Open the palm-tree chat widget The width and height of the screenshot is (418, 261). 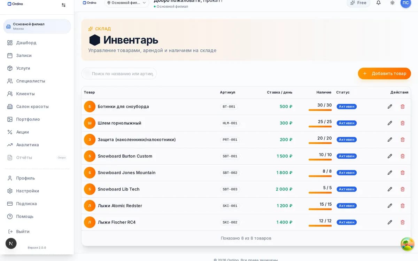[x=407, y=244]
